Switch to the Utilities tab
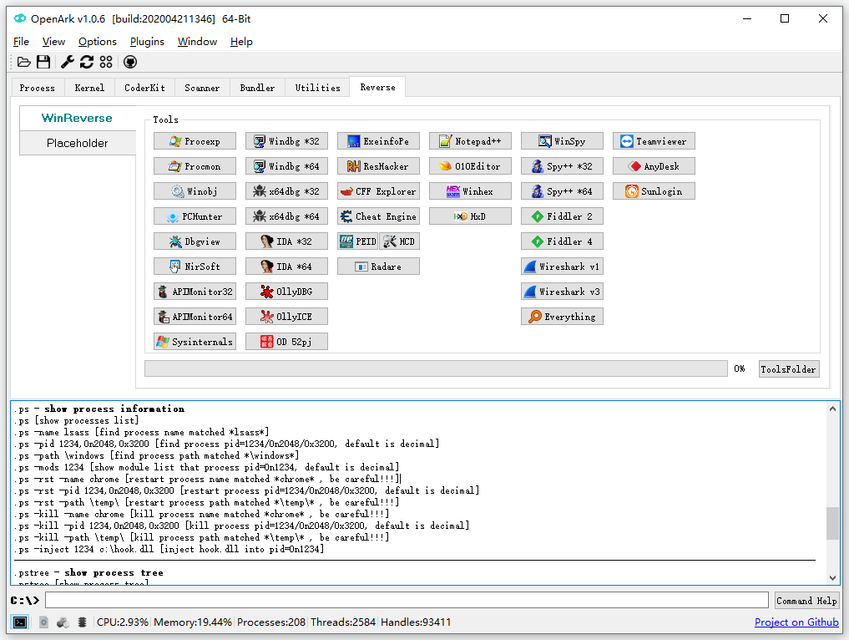This screenshot has height=640, width=849. coord(318,88)
